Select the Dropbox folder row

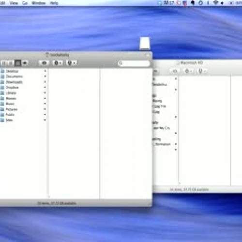tap(23, 87)
